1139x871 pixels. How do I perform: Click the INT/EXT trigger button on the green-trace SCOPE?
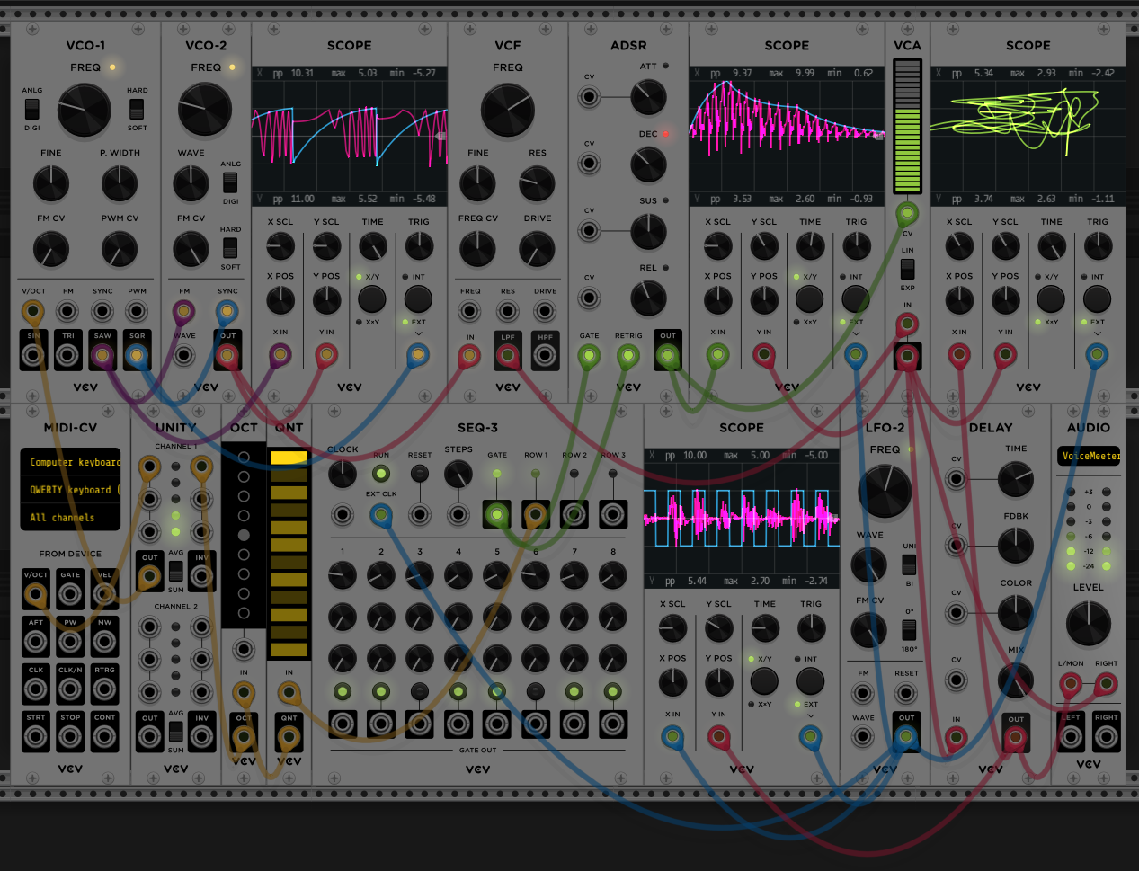point(1097,298)
